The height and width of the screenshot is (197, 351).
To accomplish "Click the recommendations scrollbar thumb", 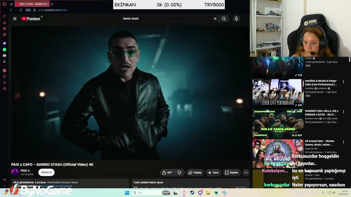I will 350,59.
